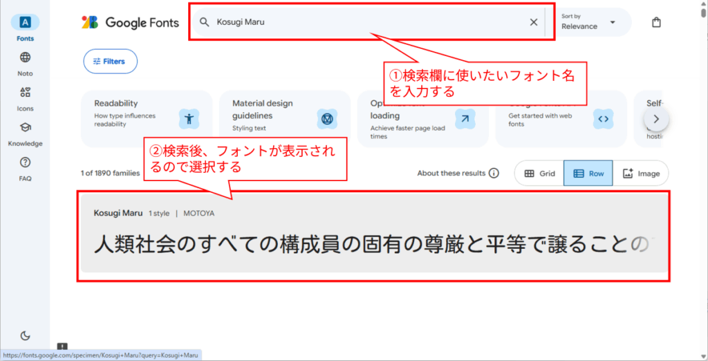Open Material design guidelines card
Screen dimensions: 708x361
(283, 118)
